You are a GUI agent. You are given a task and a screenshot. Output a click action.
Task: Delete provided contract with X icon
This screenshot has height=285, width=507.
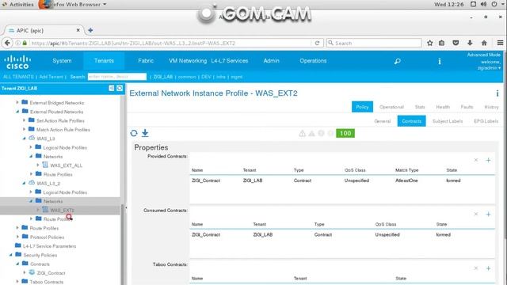tap(476, 160)
